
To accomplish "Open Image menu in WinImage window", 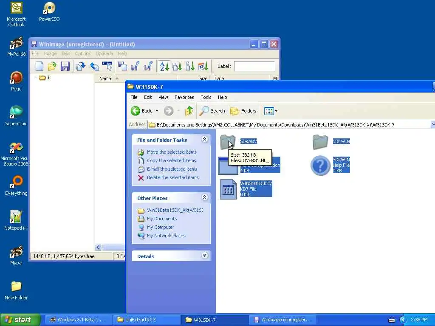I will 50,53.
